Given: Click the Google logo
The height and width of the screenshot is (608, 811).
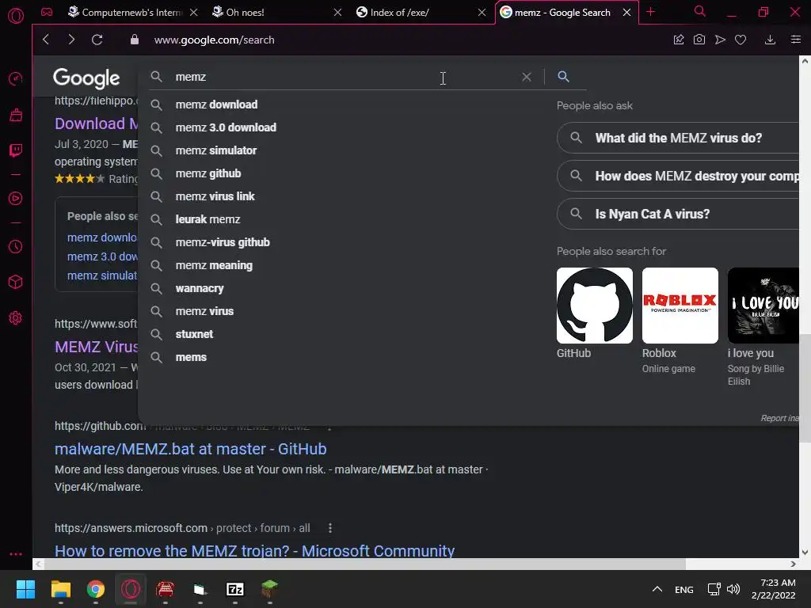Looking at the screenshot, I should tap(86, 78).
